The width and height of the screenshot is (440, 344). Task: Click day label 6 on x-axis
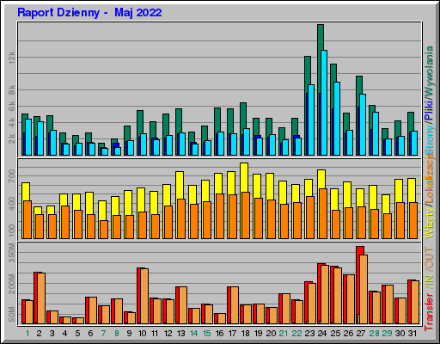[x=90, y=334]
